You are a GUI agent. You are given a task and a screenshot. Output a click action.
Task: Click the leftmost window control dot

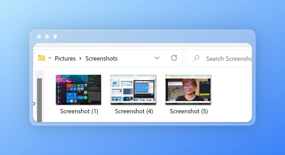tap(39, 36)
